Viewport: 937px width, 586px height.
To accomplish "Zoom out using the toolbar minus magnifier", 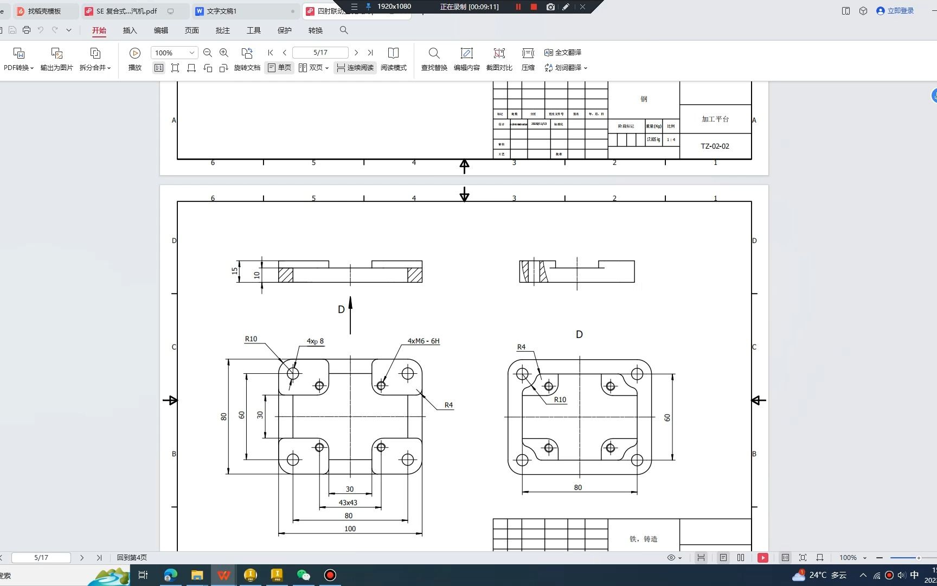I will click(208, 53).
